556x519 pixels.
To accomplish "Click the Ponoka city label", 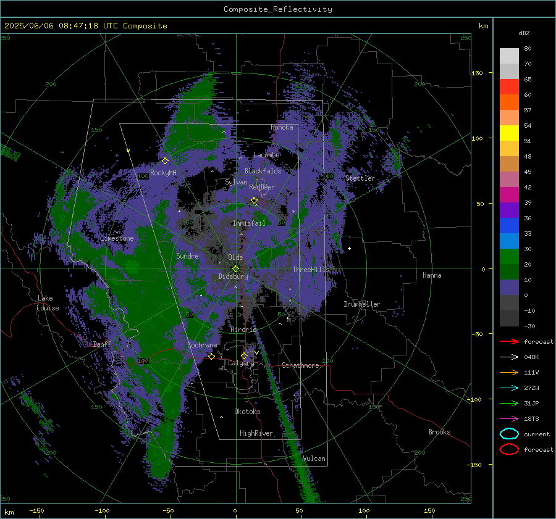I will click(282, 127).
